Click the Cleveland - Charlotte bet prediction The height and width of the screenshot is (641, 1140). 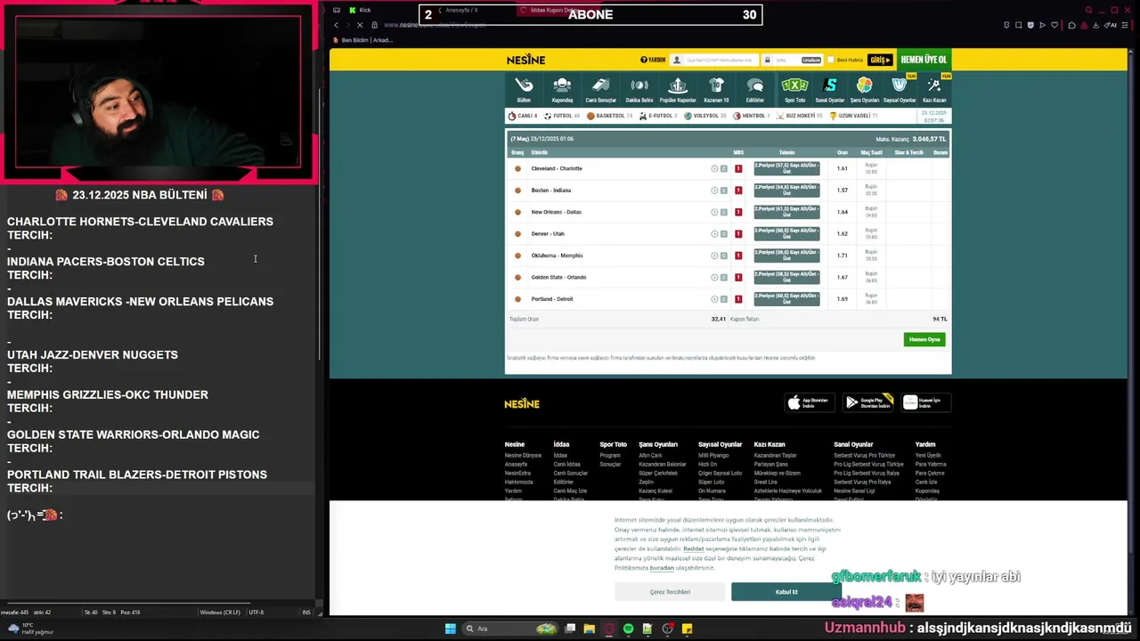point(786,168)
